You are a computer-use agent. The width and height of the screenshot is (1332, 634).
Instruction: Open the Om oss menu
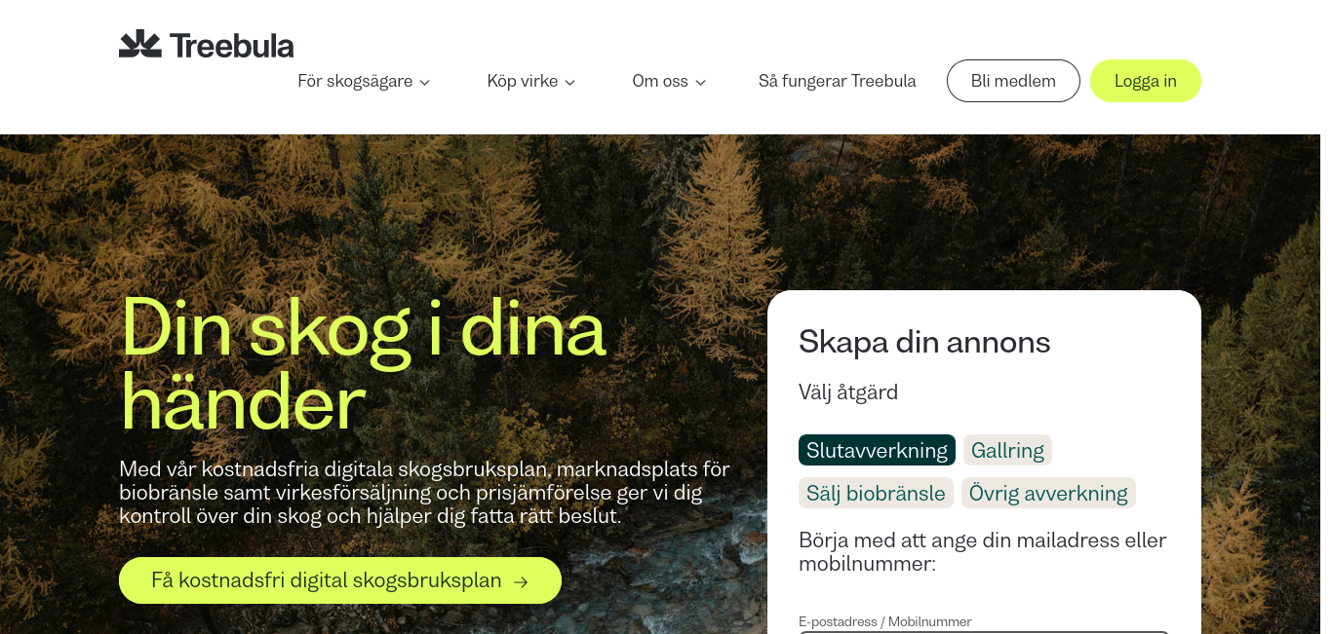(x=669, y=81)
